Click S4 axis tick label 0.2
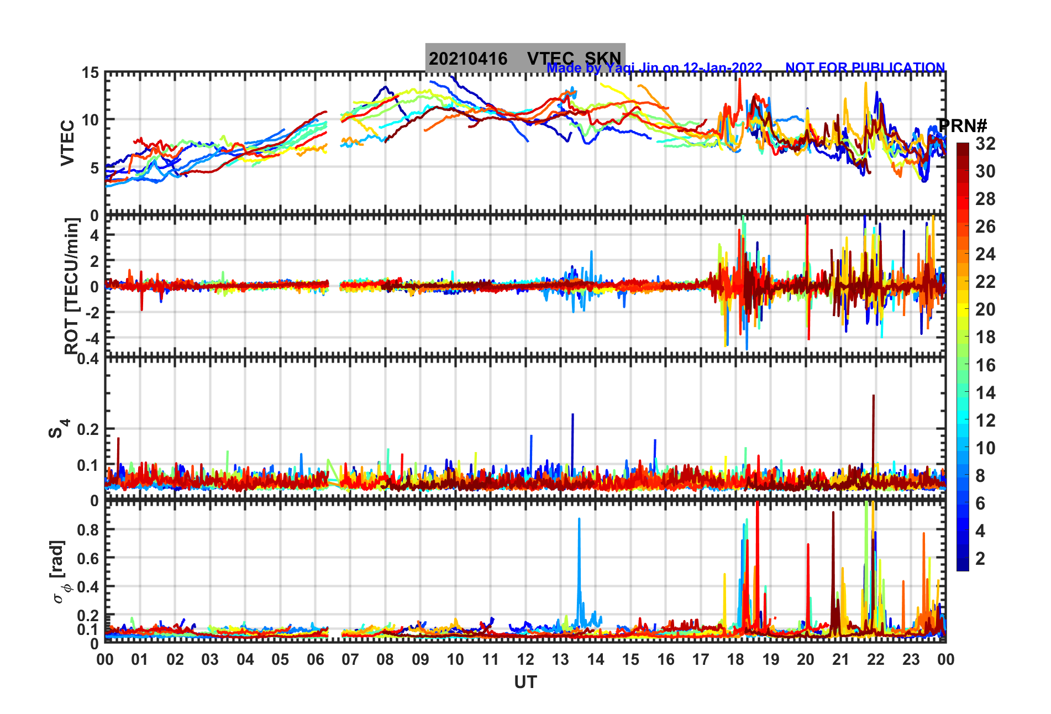 [x=88, y=429]
